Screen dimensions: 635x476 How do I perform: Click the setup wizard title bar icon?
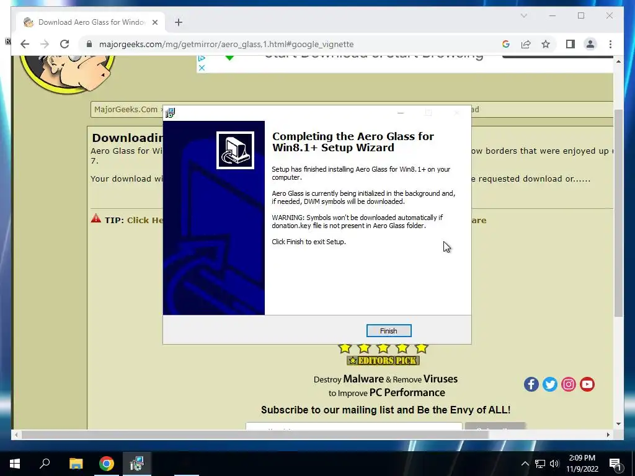170,113
